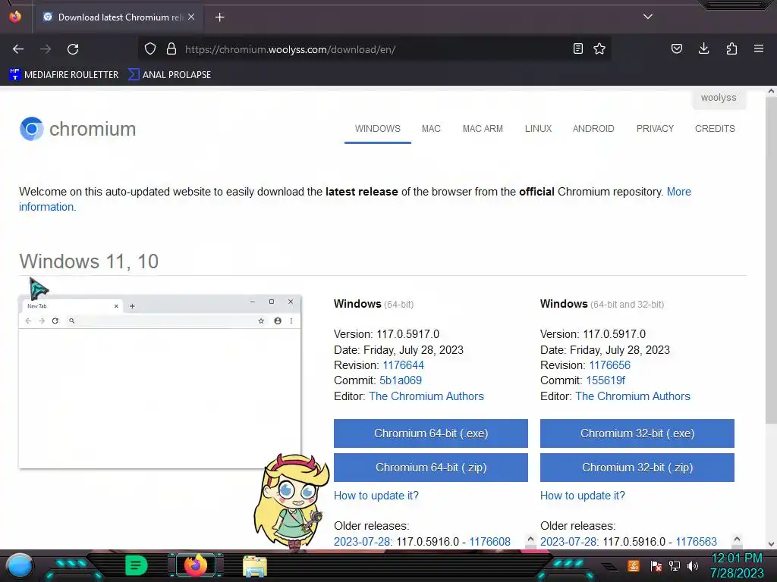Open older release revision 1176608
The image size is (777, 582).
tap(489, 542)
